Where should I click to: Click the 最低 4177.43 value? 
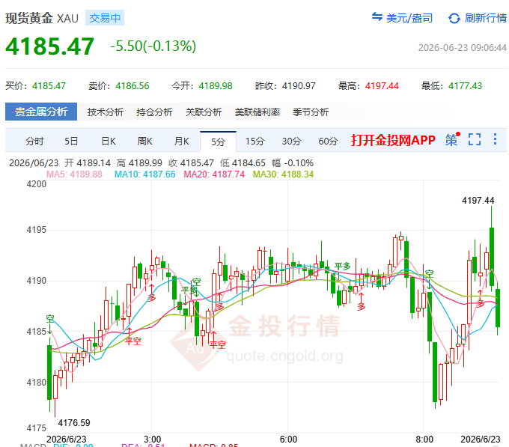pos(465,86)
